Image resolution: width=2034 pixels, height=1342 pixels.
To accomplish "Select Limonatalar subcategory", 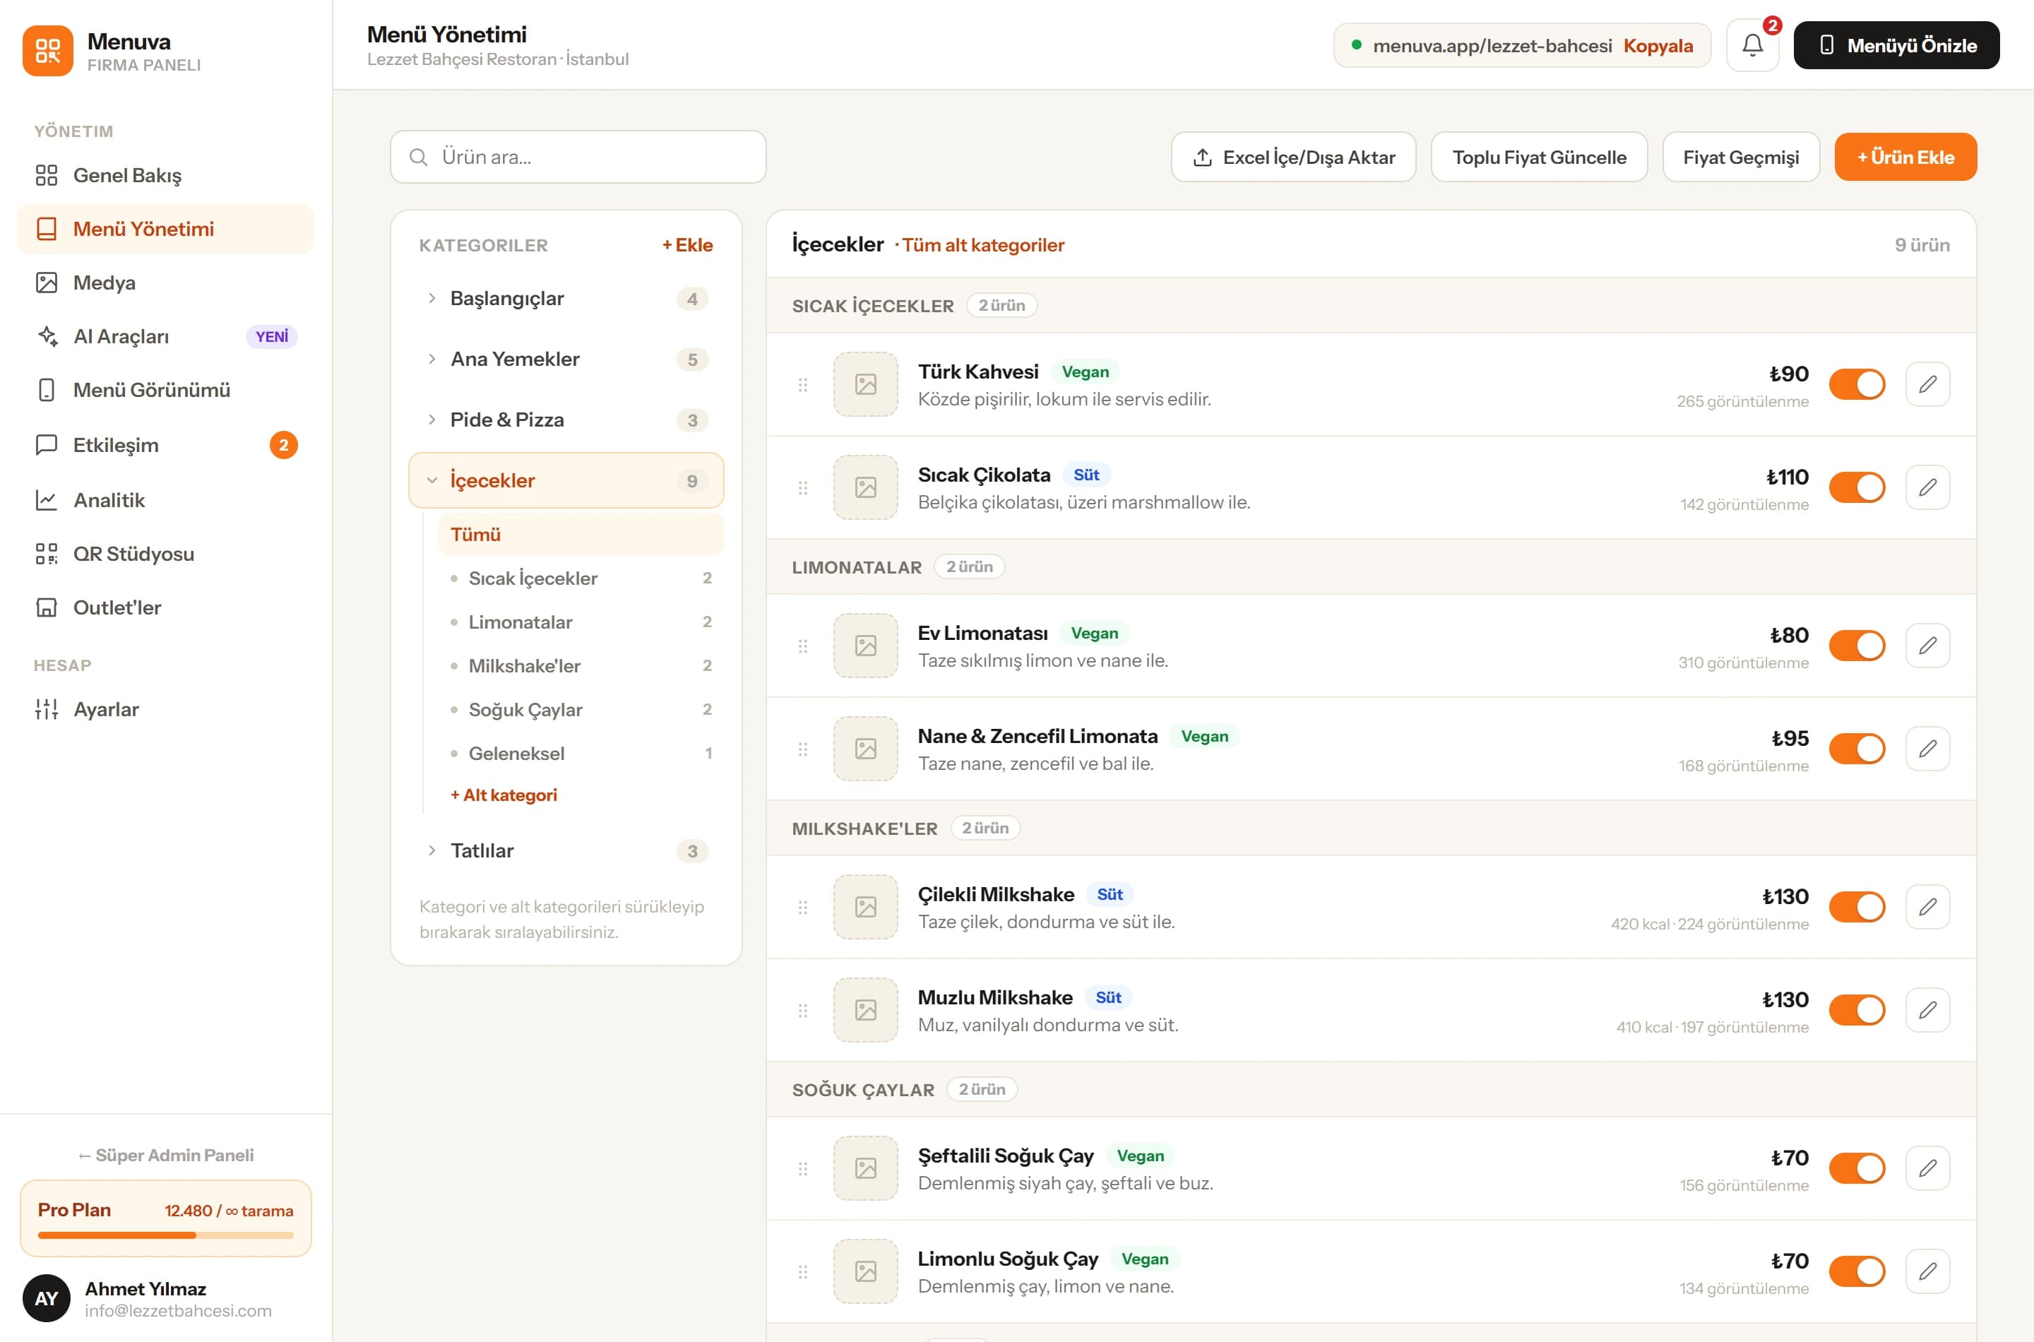I will coord(580,622).
